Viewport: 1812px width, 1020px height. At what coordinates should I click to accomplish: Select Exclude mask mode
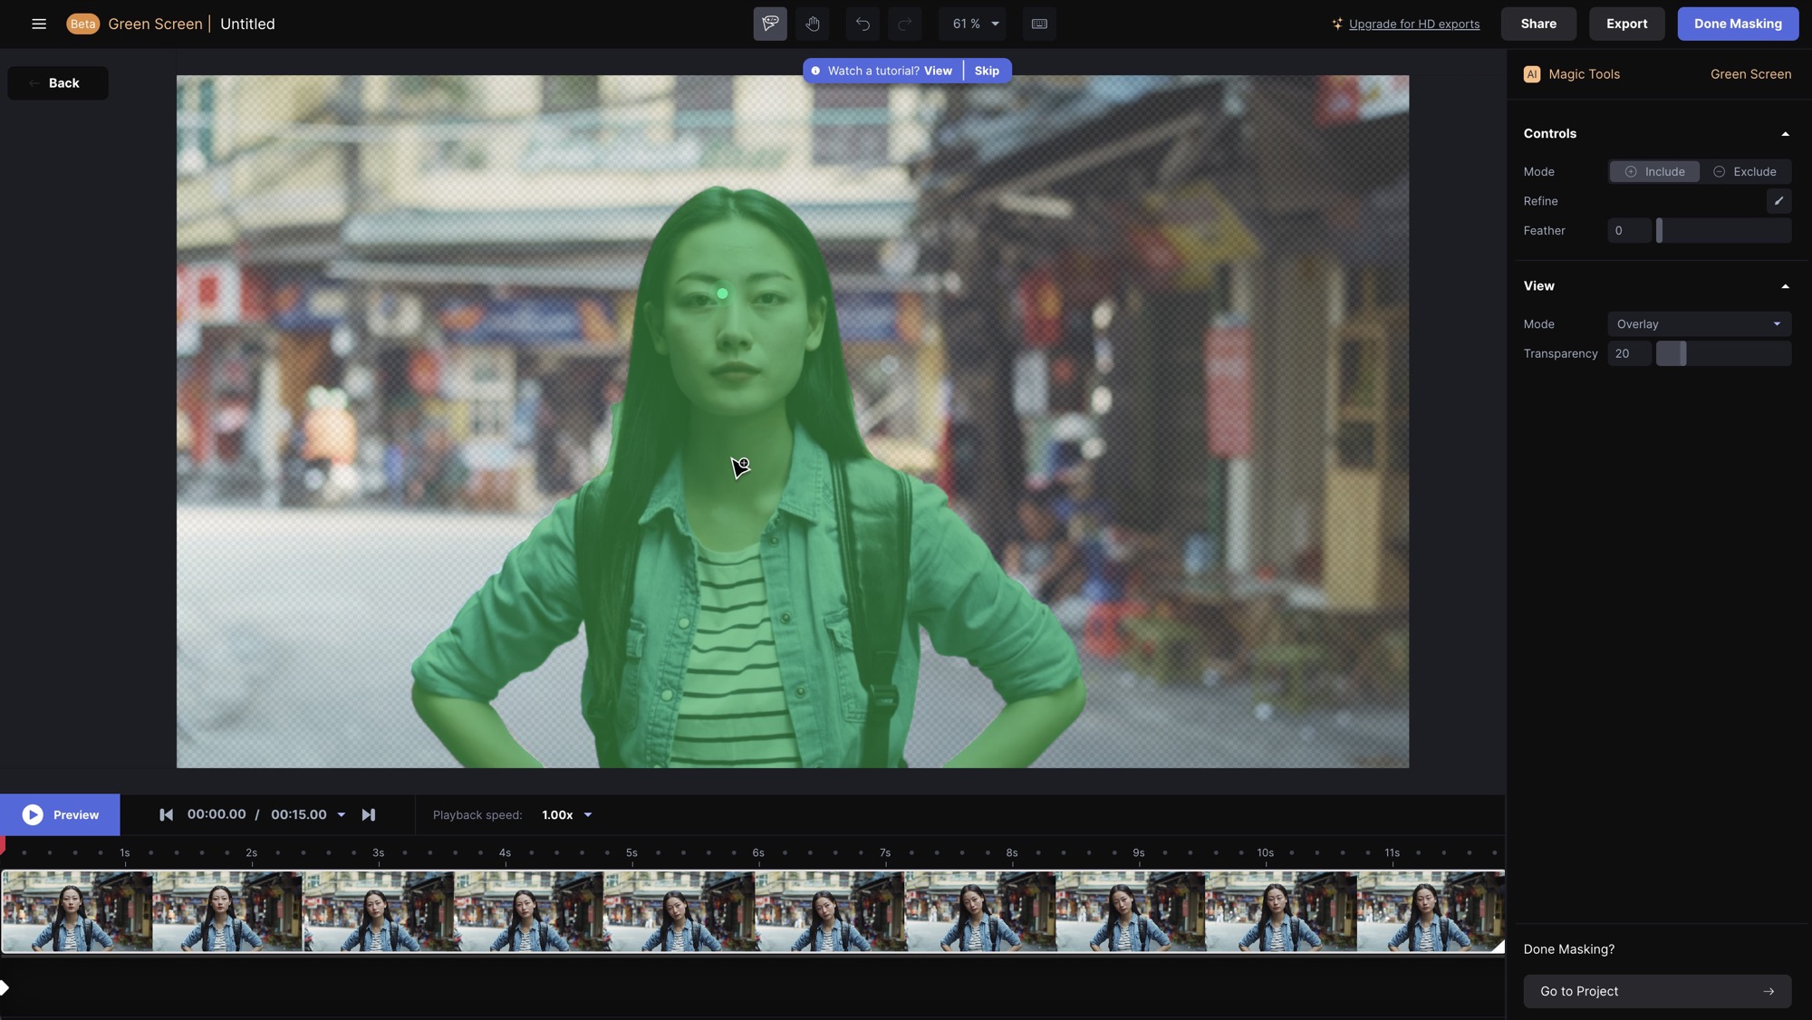(x=1745, y=171)
